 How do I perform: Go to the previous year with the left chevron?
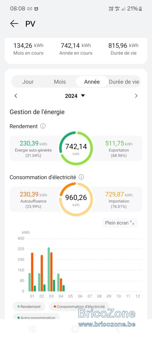tap(16, 96)
